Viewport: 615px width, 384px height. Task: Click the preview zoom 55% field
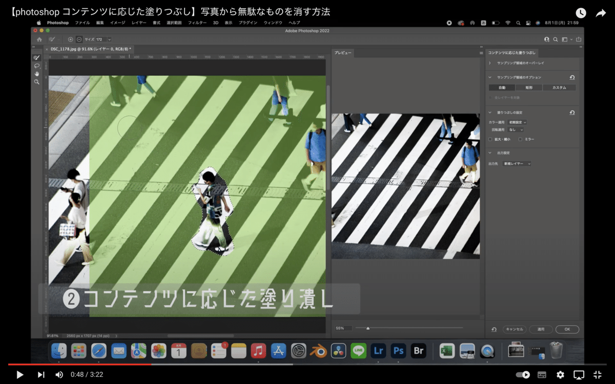tap(343, 328)
